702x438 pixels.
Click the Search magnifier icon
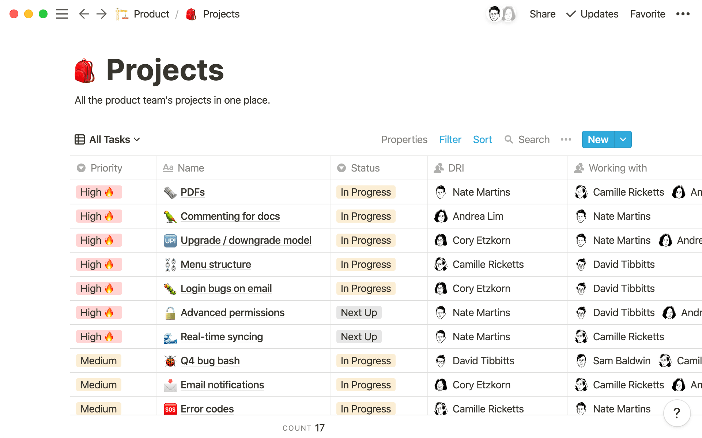(x=509, y=139)
